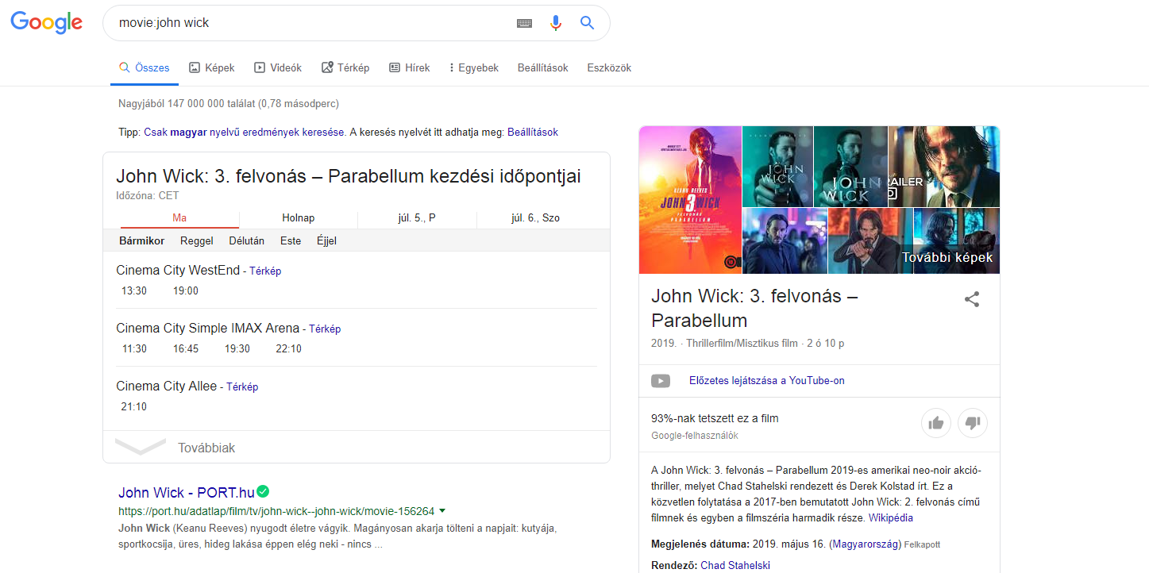Select the 22:10 IMAX Arena showtime
The width and height of the screenshot is (1149, 573).
coord(288,349)
